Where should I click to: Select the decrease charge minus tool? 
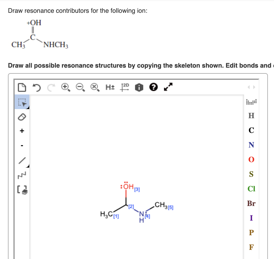tap(22, 145)
